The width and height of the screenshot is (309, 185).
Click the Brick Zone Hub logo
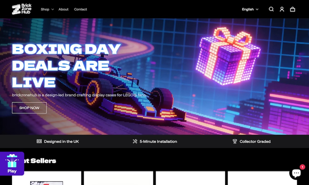(22, 9)
